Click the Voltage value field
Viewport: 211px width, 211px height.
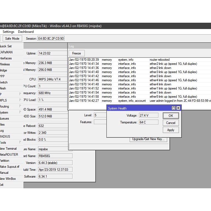[x=148, y=115]
